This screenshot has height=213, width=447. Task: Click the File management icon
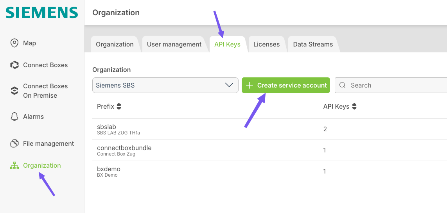click(14, 143)
